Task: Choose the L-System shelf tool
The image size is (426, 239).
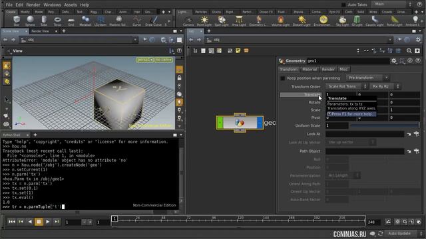Action: click(x=101, y=21)
